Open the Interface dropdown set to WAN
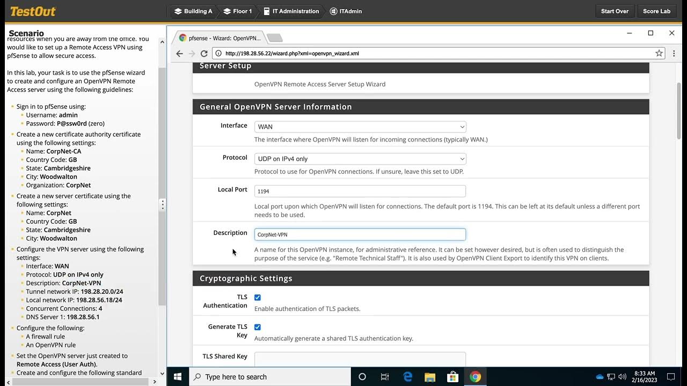This screenshot has height=386, width=687. [x=360, y=127]
